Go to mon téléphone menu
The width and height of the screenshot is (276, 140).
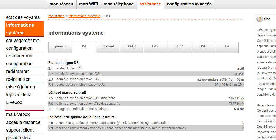[x=119, y=4]
